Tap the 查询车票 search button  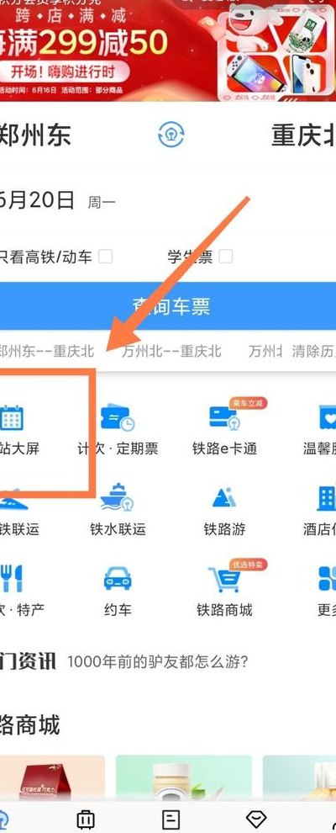168,306
